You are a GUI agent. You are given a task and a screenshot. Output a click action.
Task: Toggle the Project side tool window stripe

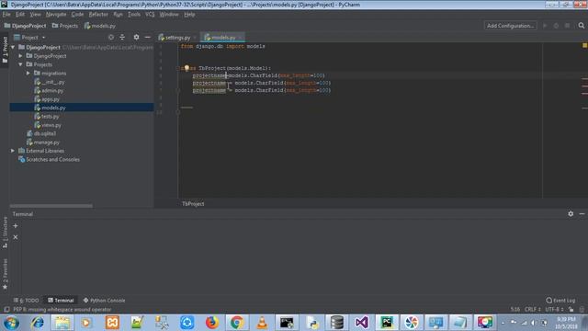[x=5, y=50]
